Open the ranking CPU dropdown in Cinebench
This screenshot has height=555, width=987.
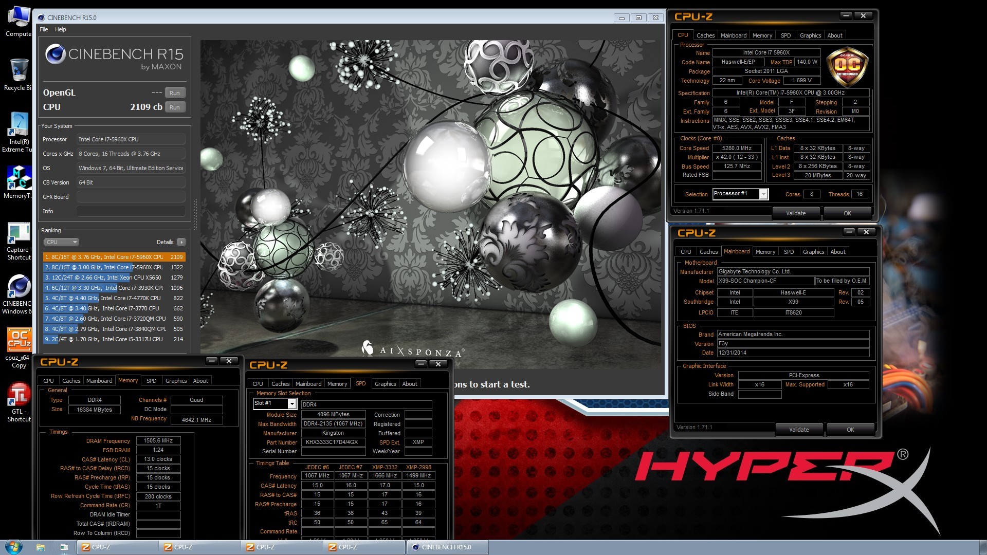(61, 242)
